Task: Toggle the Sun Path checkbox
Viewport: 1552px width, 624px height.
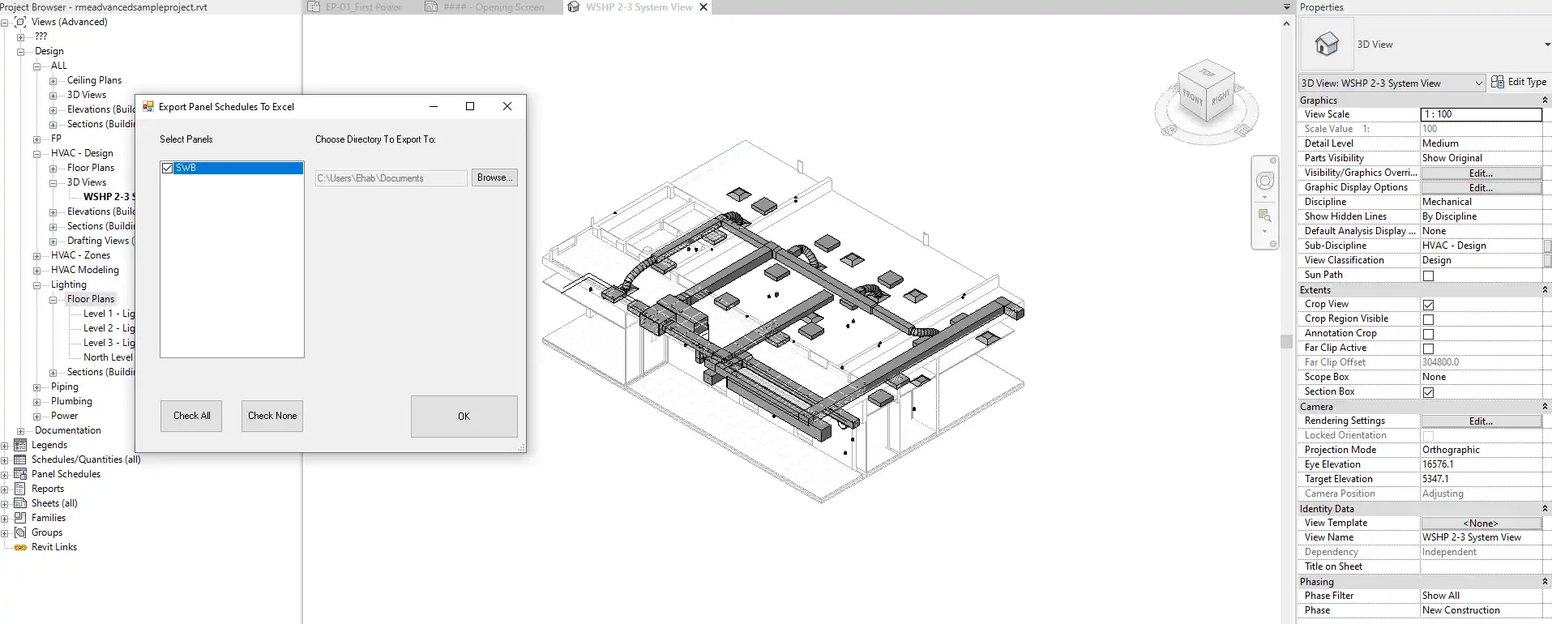Action: (x=1429, y=276)
